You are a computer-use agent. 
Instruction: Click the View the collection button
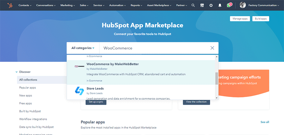pos(197,102)
